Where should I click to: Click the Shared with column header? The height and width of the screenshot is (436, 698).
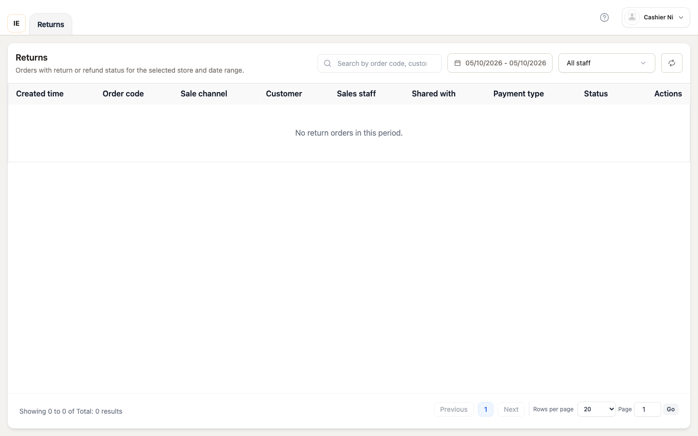click(x=434, y=94)
